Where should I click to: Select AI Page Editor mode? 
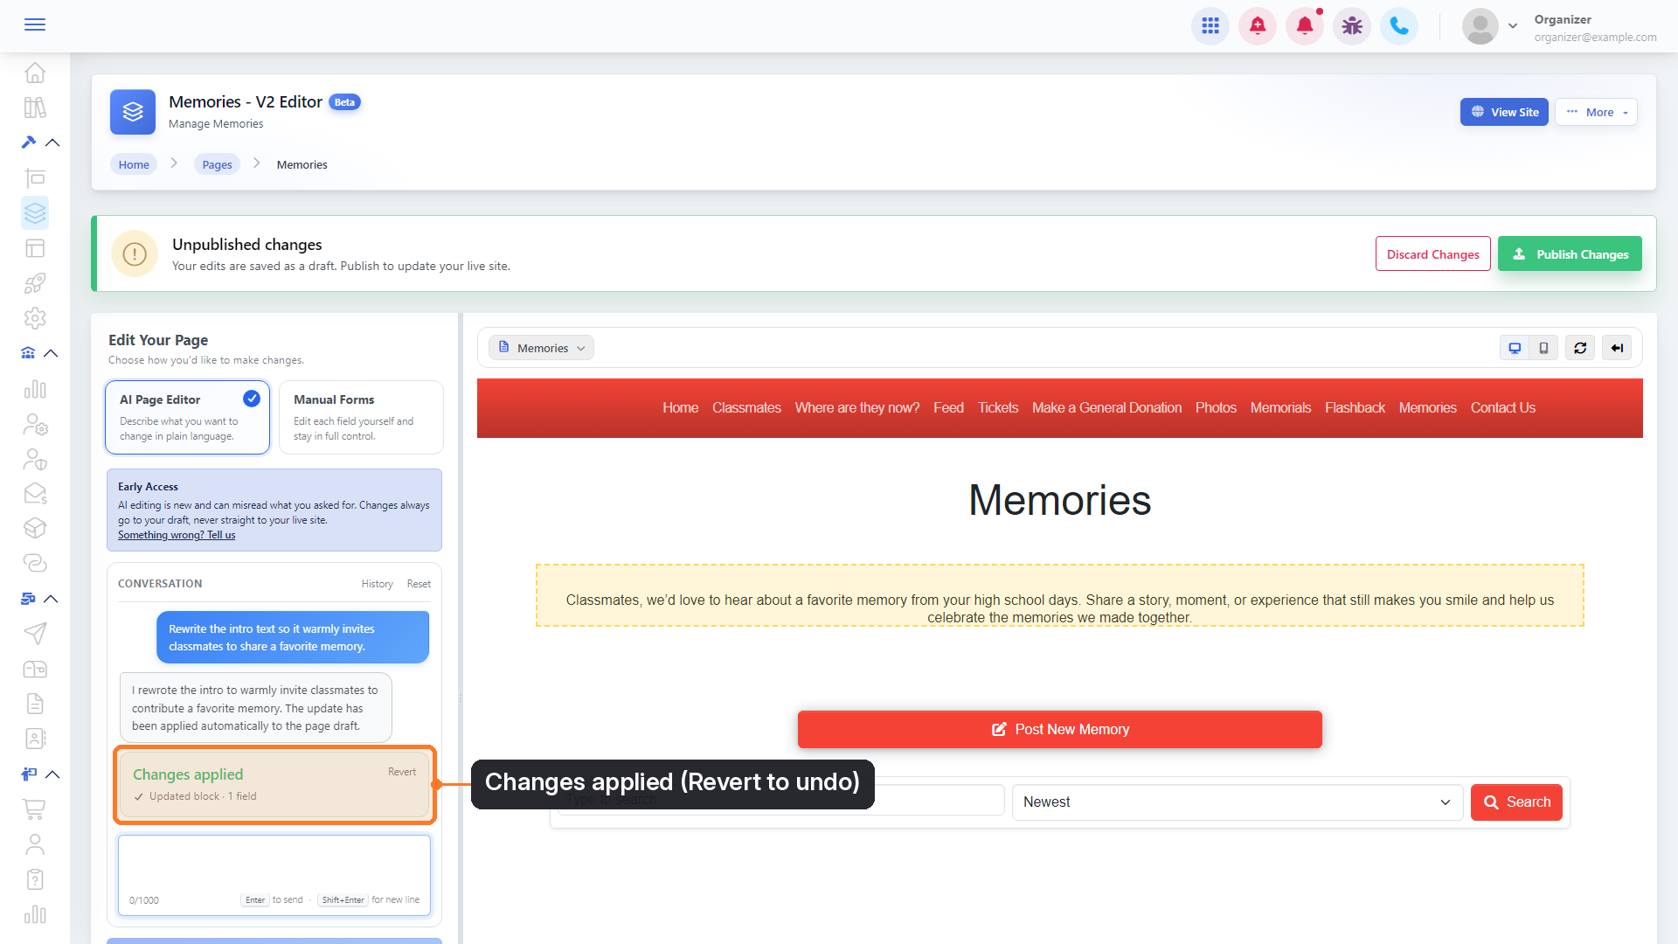coord(187,417)
